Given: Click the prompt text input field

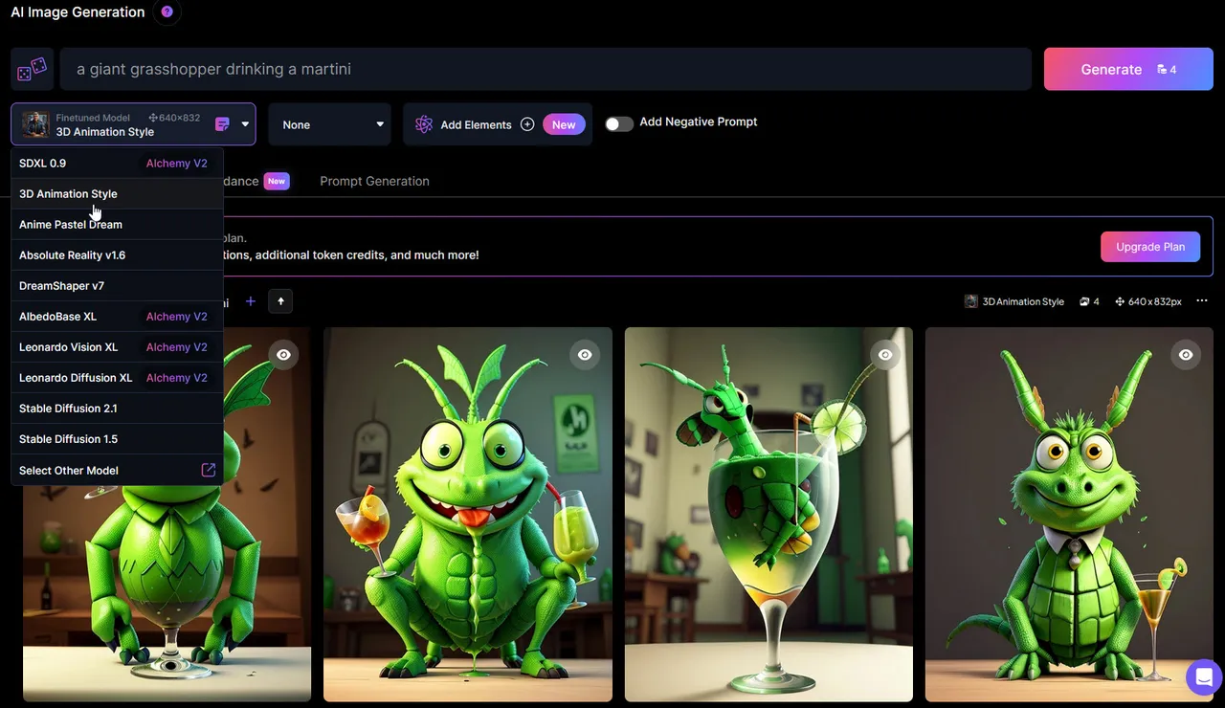Looking at the screenshot, I should [546, 69].
